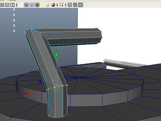Click the Safe Title "T" icon

click(x=13, y=5)
